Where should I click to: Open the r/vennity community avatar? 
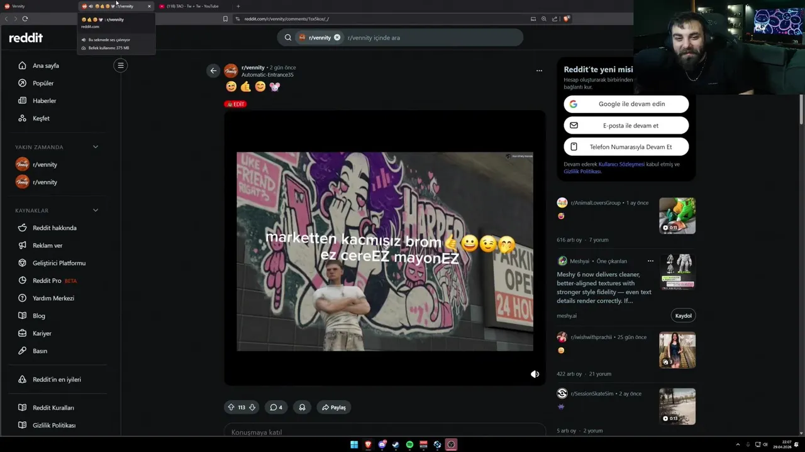pos(231,70)
